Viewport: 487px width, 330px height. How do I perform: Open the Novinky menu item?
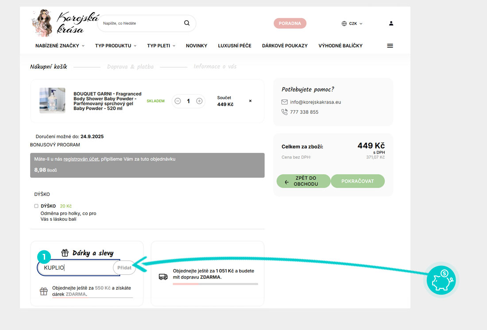(x=197, y=46)
